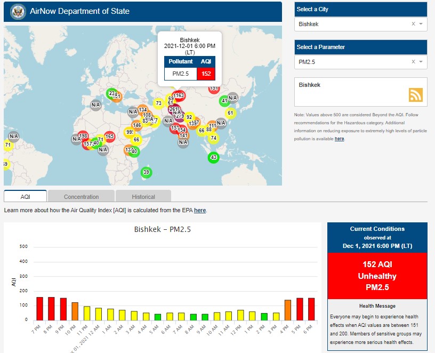Switch to the AQI tab
Screen dimensions: 435x353
pos(25,197)
